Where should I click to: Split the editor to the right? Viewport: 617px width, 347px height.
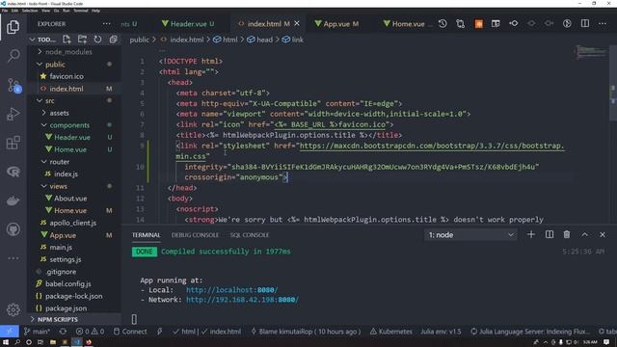point(585,23)
